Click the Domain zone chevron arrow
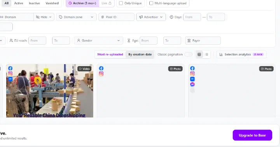The image size is (280, 147). click(x=92, y=17)
